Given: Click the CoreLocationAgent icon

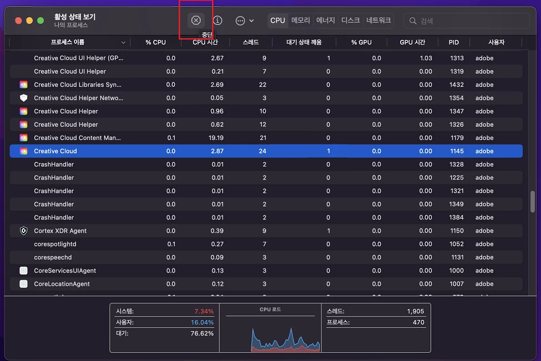Looking at the screenshot, I should point(23,284).
